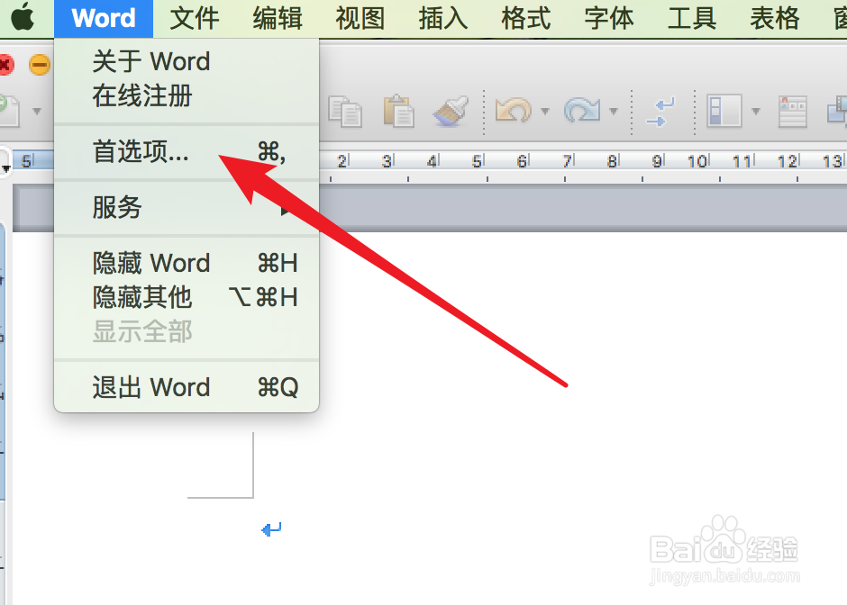
Task: Open the Word application menu
Action: click(x=104, y=18)
